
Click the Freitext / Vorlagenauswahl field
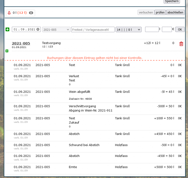coord(93,29)
